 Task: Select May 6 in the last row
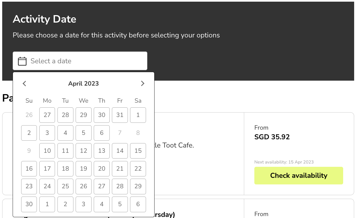click(138, 204)
